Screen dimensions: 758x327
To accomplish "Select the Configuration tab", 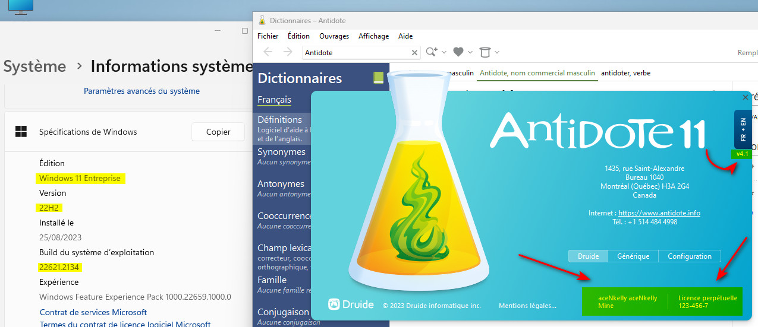I will (x=690, y=256).
